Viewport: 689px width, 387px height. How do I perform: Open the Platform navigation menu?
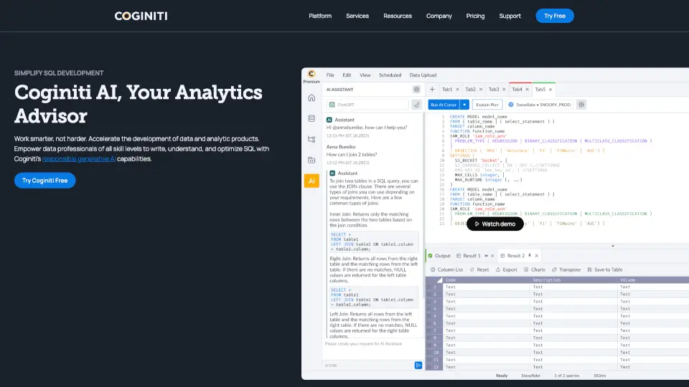320,16
